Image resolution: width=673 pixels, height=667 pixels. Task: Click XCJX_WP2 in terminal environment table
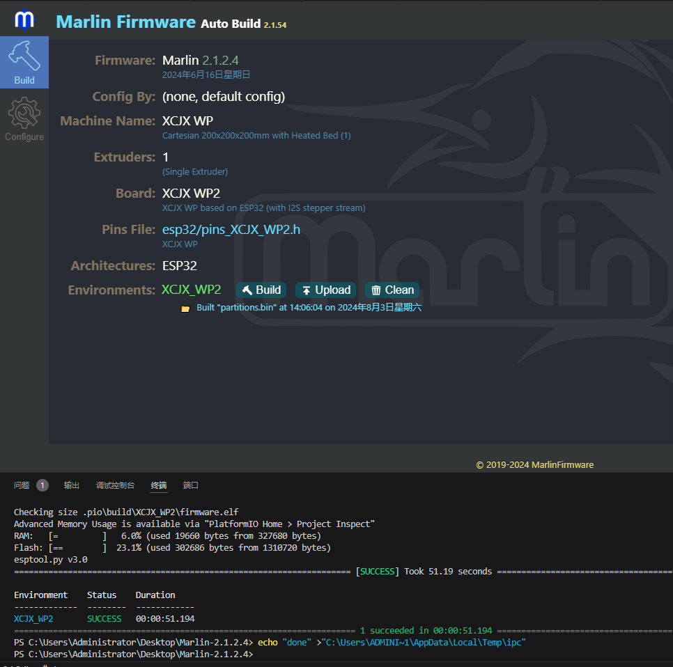click(x=33, y=618)
